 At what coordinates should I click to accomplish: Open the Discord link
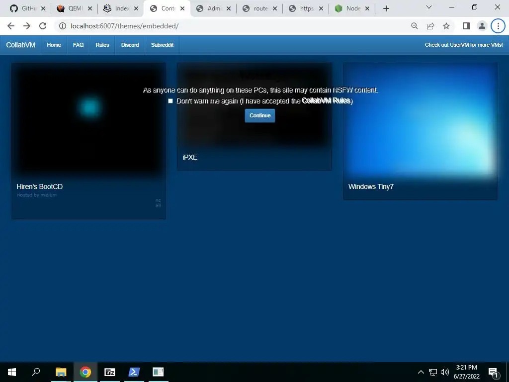tap(130, 45)
